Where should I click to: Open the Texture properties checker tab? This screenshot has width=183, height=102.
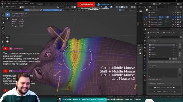click(145, 80)
